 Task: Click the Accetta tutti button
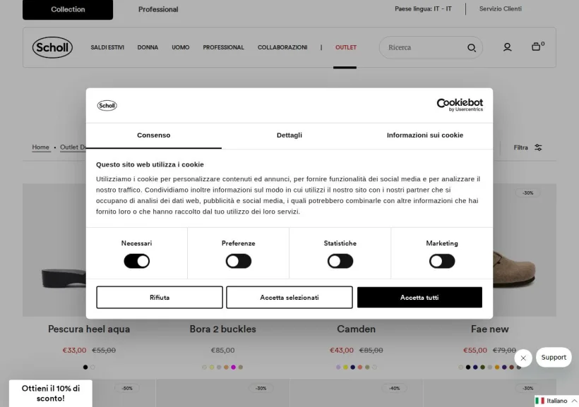pyautogui.click(x=419, y=298)
